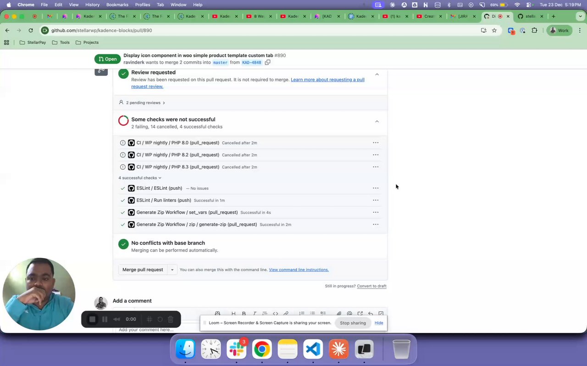
Task: Collapse the Review requested section
Action: click(x=377, y=74)
